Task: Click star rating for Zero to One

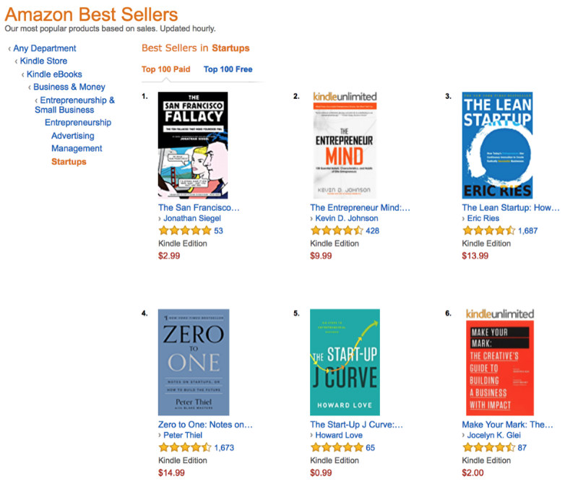Action: [184, 448]
